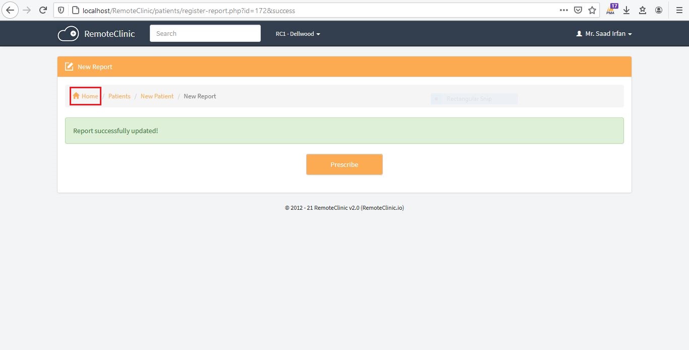689x350 pixels.
Task: Open the Firefox account avatar icon
Action: tap(659, 10)
